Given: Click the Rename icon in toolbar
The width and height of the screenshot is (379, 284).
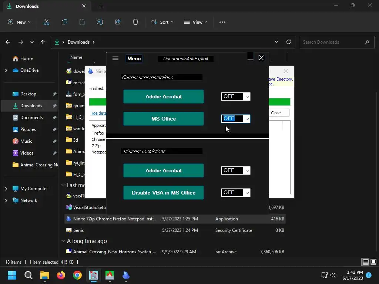Looking at the screenshot, I should click(x=100, y=22).
